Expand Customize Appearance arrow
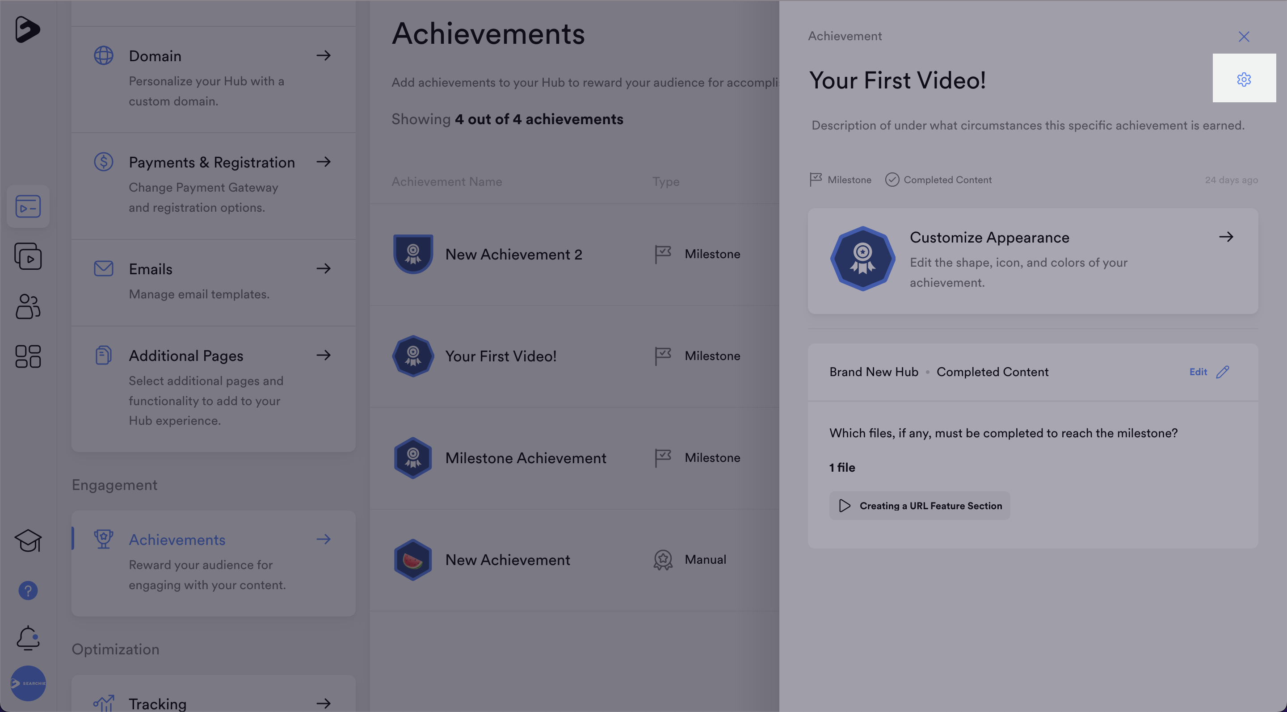 [1225, 237]
